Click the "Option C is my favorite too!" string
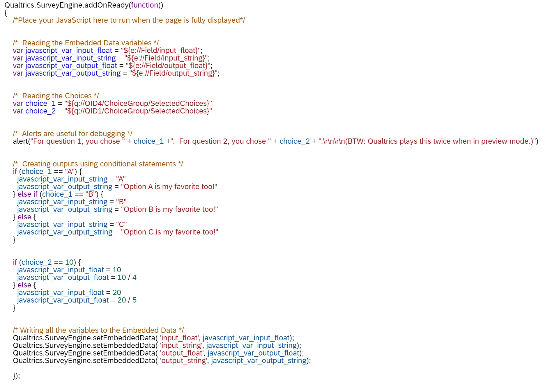This screenshot has width=545, height=384. coord(169,232)
